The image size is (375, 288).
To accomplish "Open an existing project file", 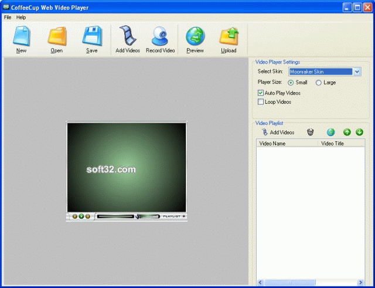I will coord(57,39).
